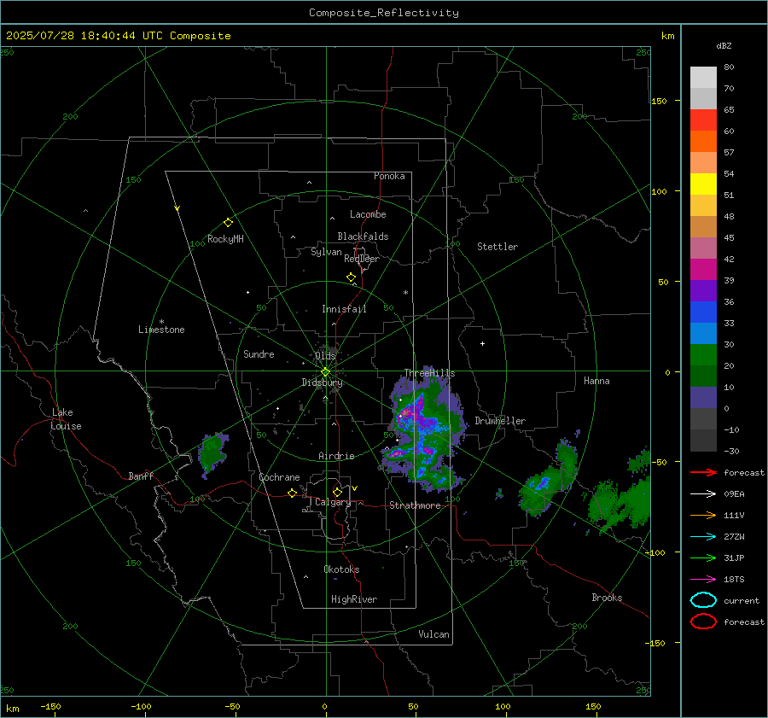Click the yellow diamond marker near RockyMH
The height and width of the screenshot is (718, 768).
point(228,223)
